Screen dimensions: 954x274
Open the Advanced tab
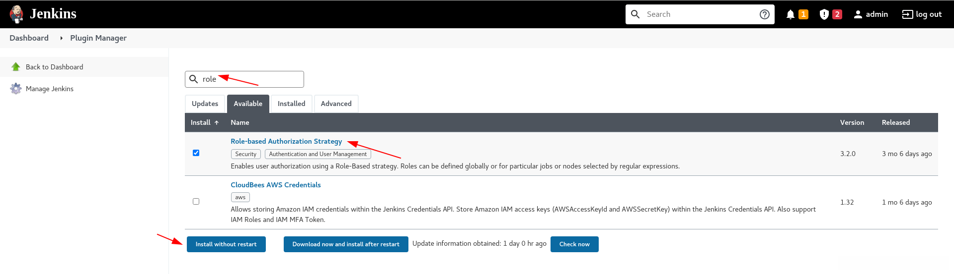point(336,104)
